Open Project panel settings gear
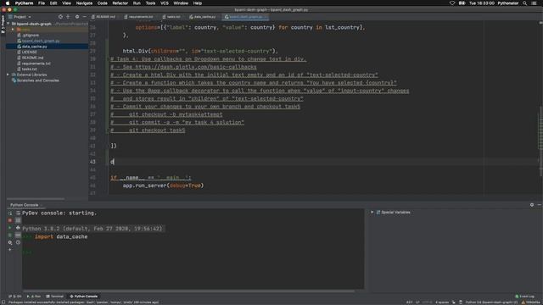 coord(77,17)
